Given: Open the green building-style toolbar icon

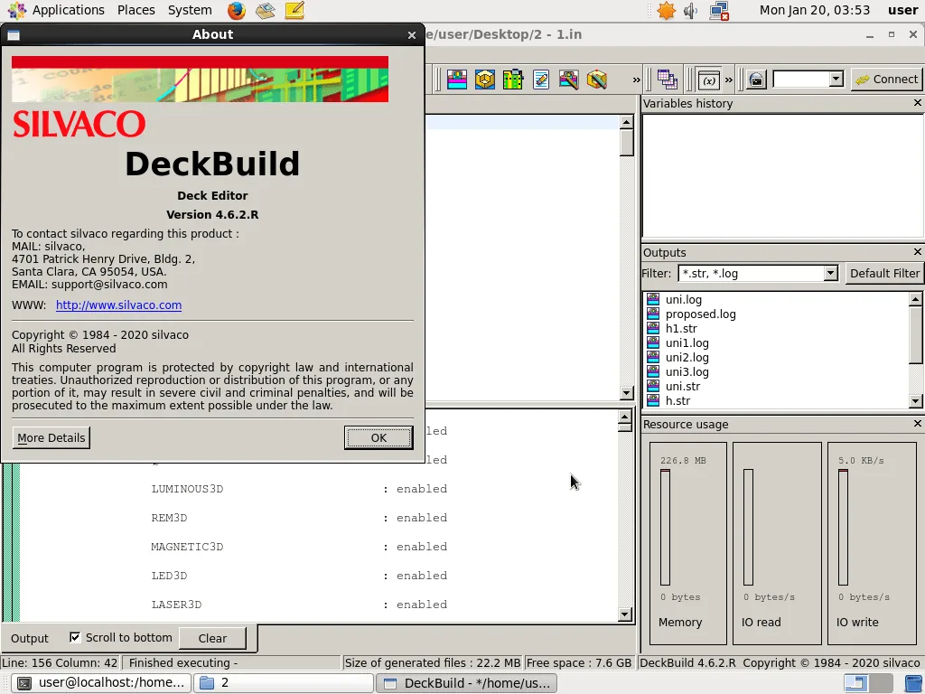Looking at the screenshot, I should [x=513, y=80].
